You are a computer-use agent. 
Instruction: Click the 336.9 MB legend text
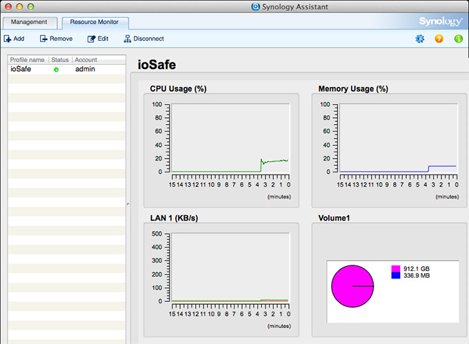(417, 276)
